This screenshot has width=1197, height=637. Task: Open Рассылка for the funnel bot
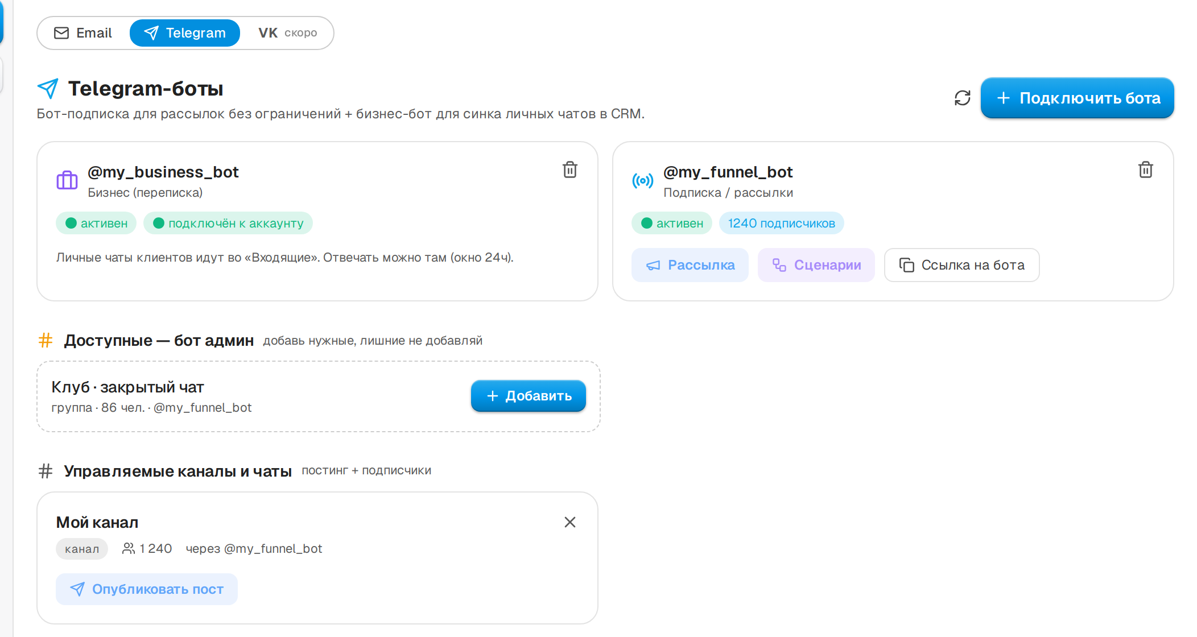[690, 265]
